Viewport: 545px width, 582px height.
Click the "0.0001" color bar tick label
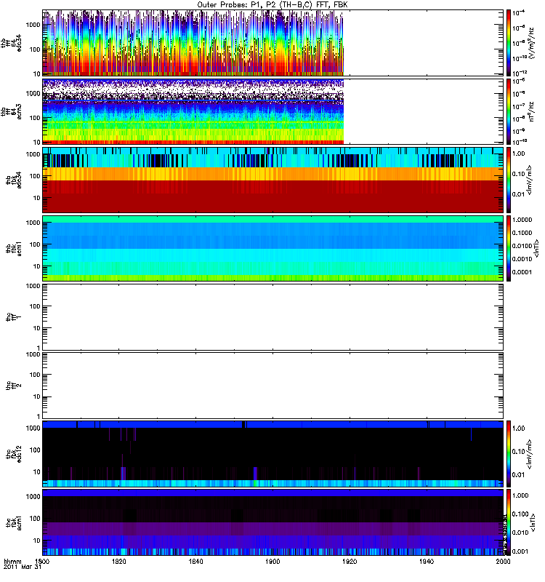[522, 272]
